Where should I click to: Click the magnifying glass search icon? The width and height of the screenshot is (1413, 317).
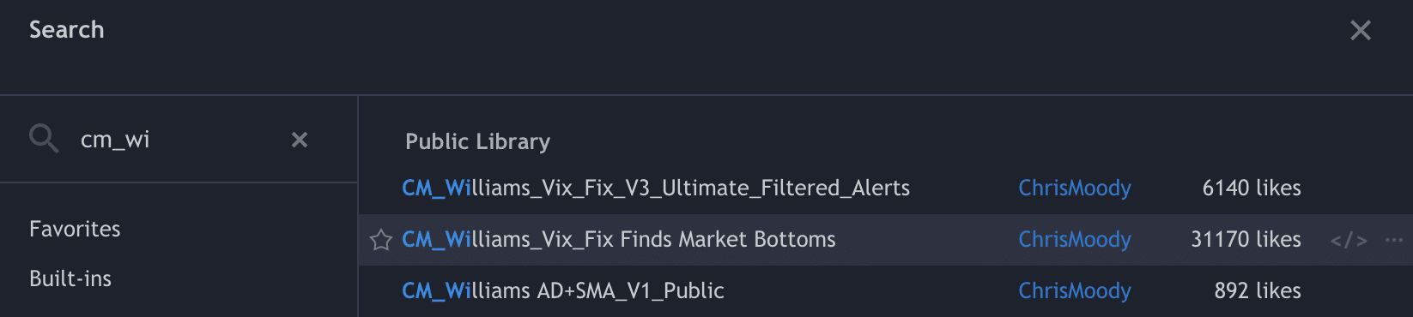pos(43,138)
